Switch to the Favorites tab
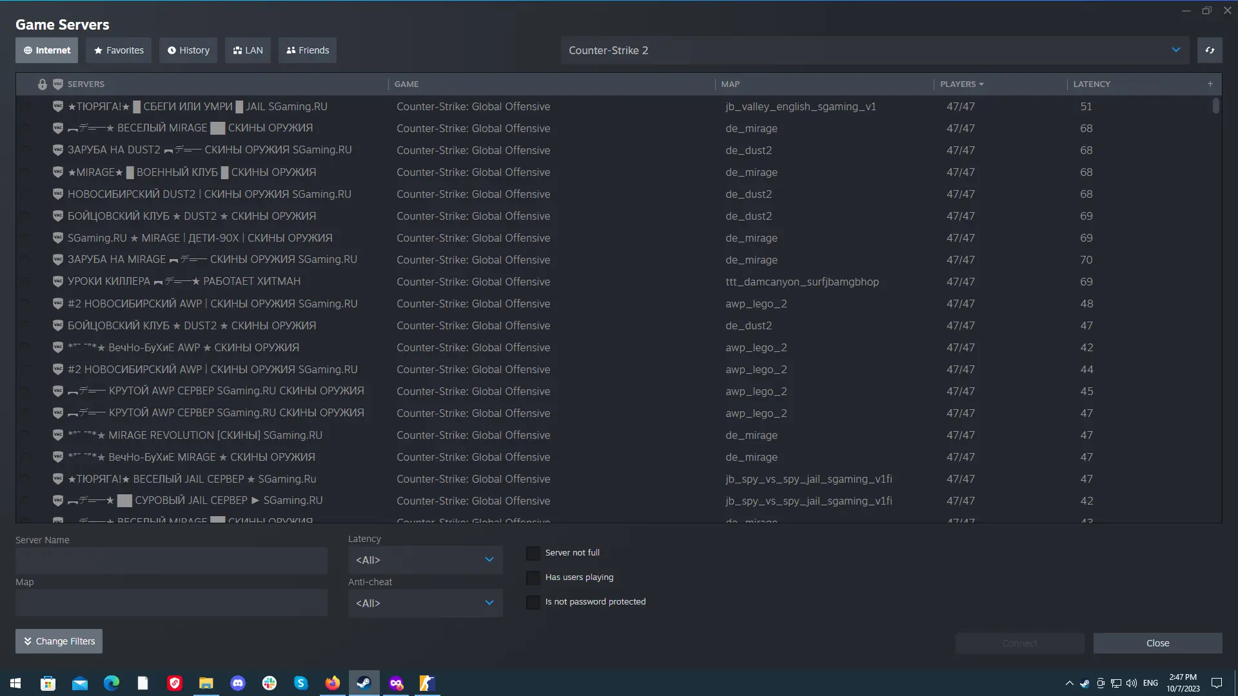The image size is (1238, 696). 119,50
